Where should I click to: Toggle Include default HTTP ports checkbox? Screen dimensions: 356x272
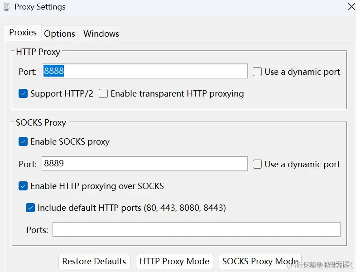(30, 208)
